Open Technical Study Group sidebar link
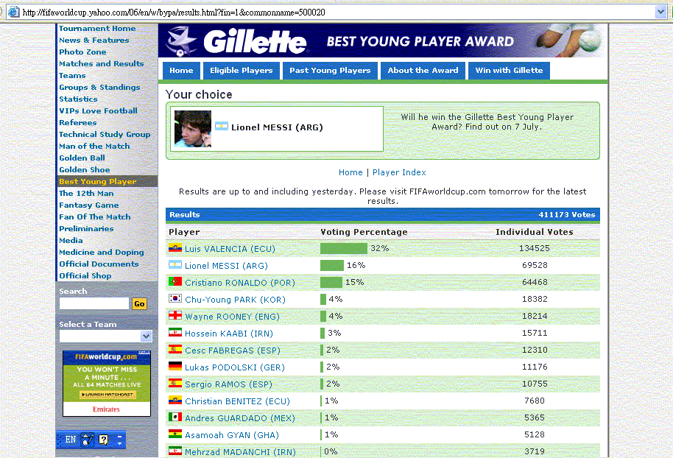Screen dimensions: 673x458 pyautogui.click(x=105, y=134)
